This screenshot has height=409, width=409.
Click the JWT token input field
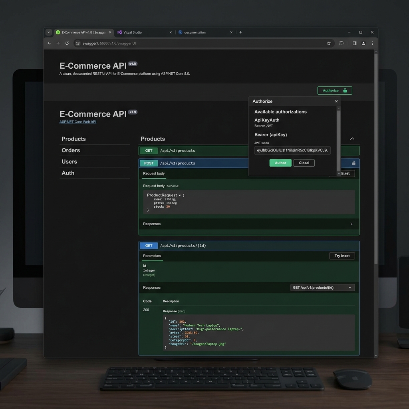[292, 150]
